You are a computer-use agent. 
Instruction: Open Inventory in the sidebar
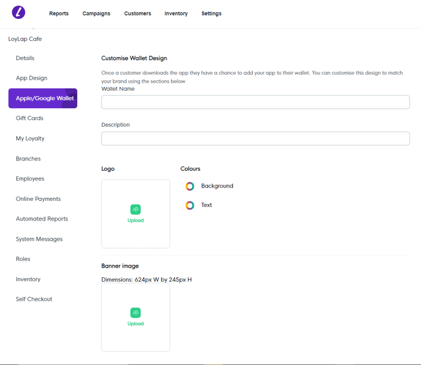(x=28, y=279)
